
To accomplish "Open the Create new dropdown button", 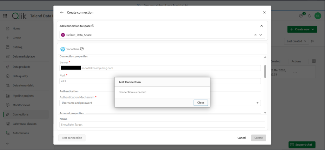I will coord(302,29).
